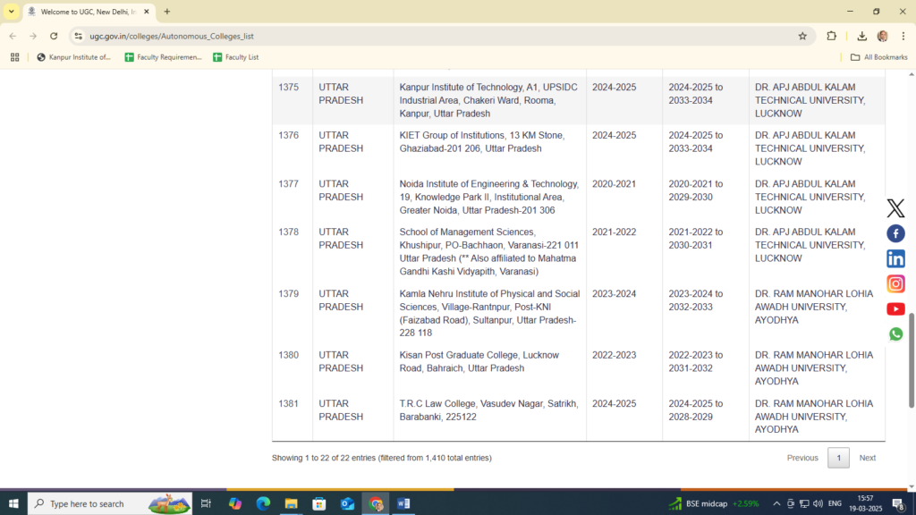
Task: Open Microsoft Edge from the taskbar
Action: click(263, 503)
